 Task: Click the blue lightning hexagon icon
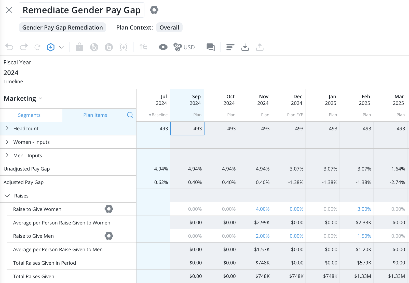pyautogui.click(x=51, y=47)
